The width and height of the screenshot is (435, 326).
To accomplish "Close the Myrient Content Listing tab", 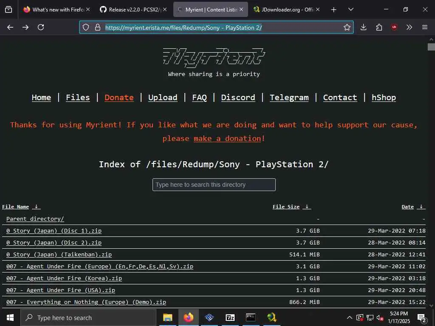I will click(241, 9).
